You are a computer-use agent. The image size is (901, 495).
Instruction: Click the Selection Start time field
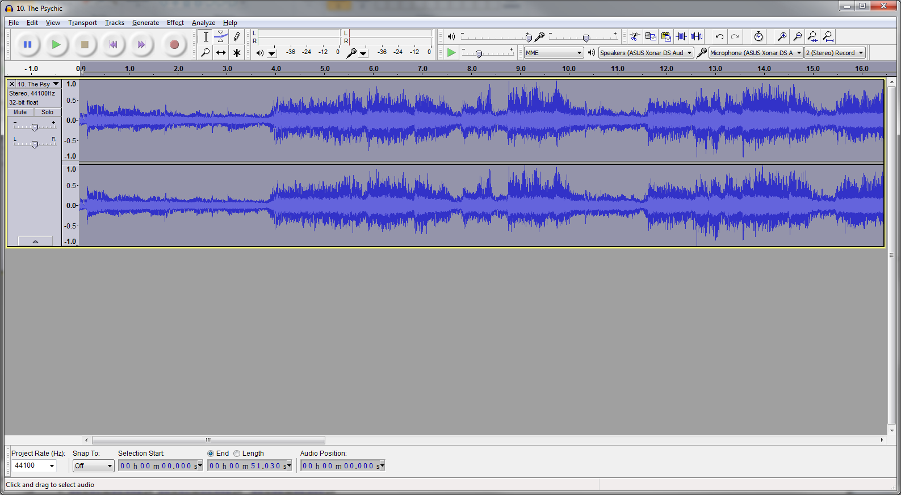161,466
